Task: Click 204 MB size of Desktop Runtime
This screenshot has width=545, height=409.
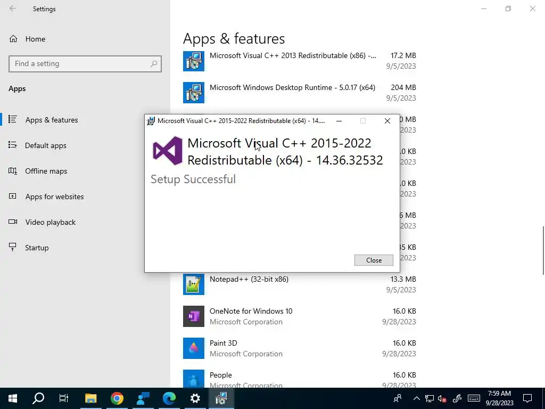Action: 403,88
